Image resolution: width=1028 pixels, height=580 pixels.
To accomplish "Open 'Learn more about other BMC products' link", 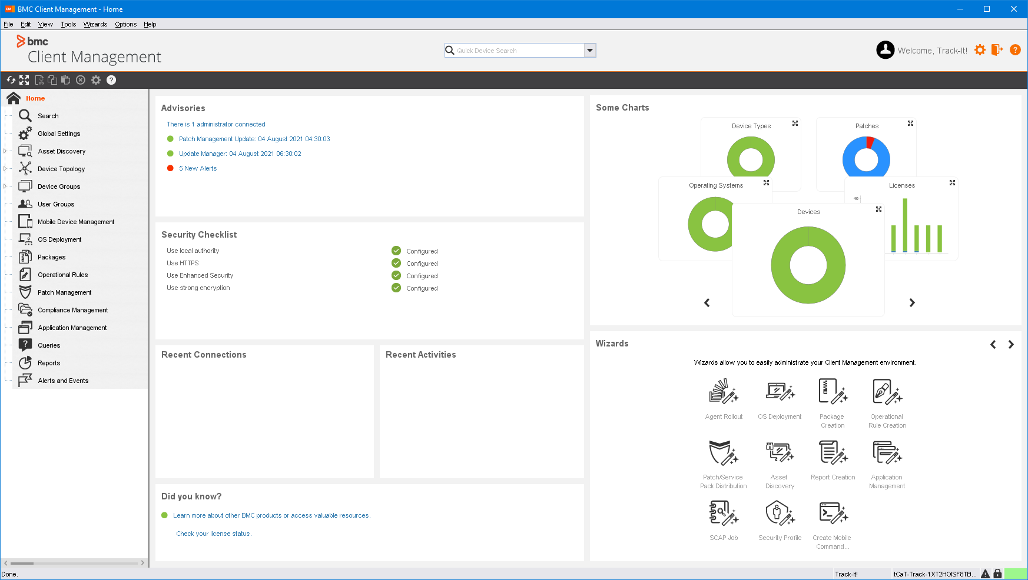I will click(271, 515).
